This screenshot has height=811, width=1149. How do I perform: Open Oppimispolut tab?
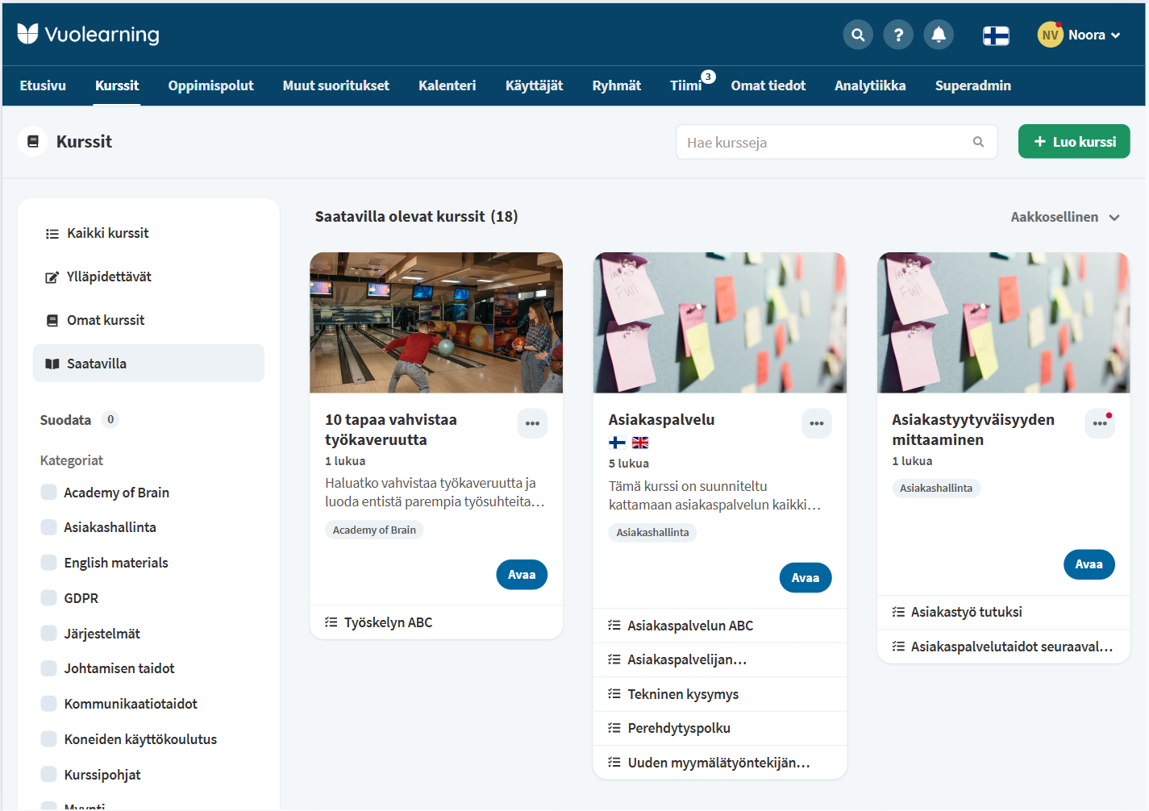(210, 85)
